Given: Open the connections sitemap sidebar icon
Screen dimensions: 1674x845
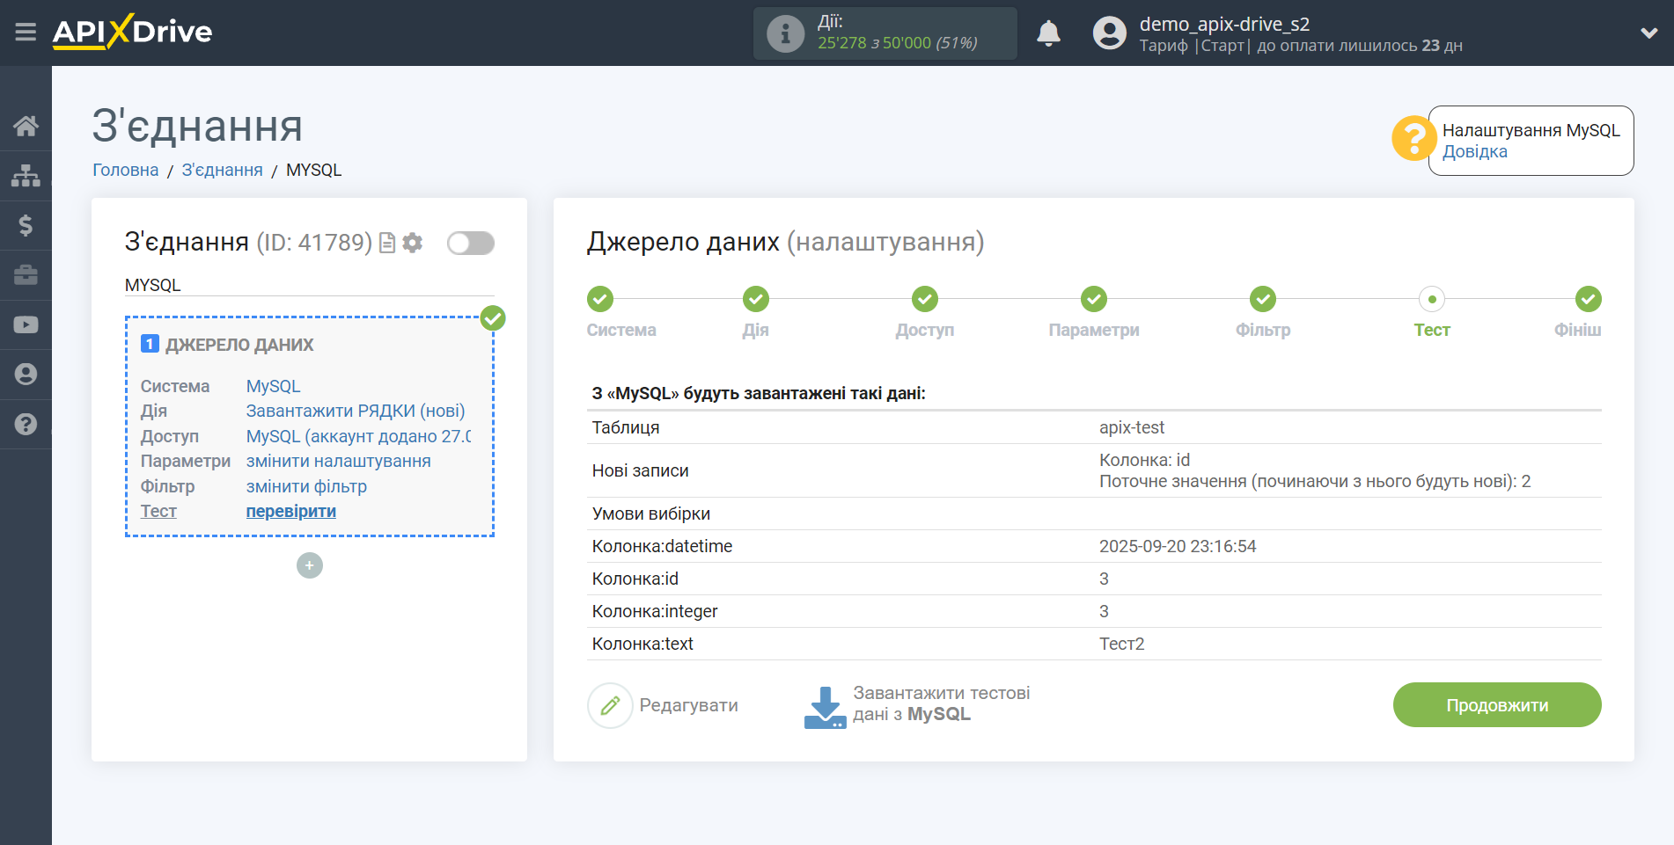Looking at the screenshot, I should click(x=26, y=176).
